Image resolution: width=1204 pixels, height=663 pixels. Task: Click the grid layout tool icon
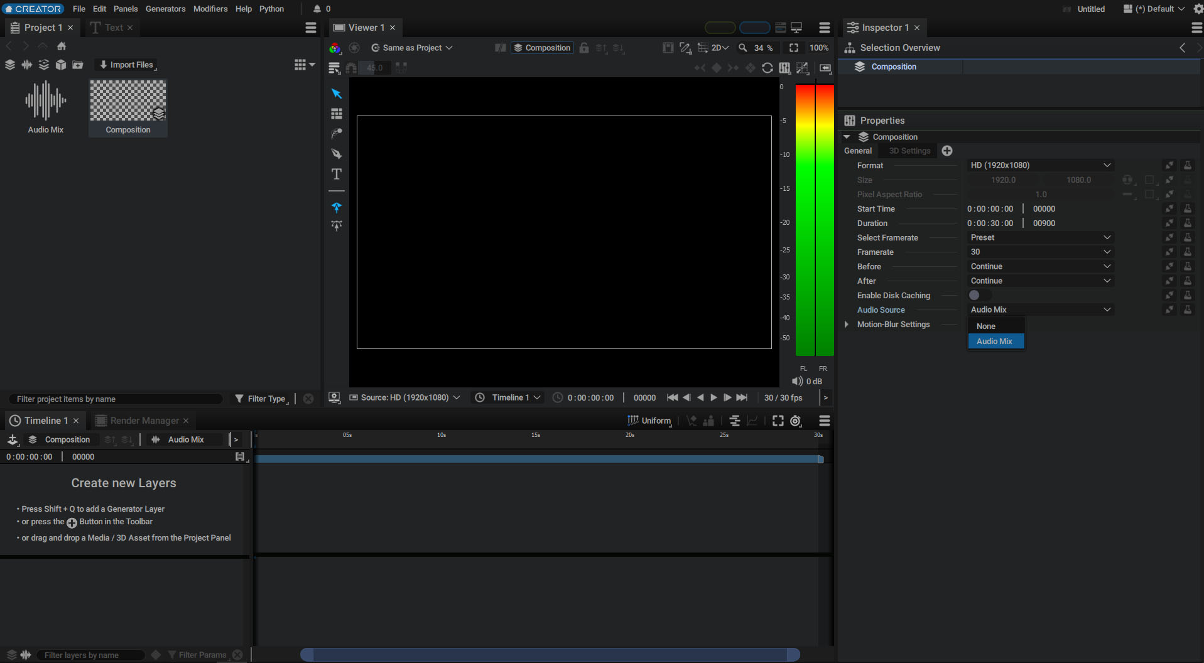tap(337, 114)
